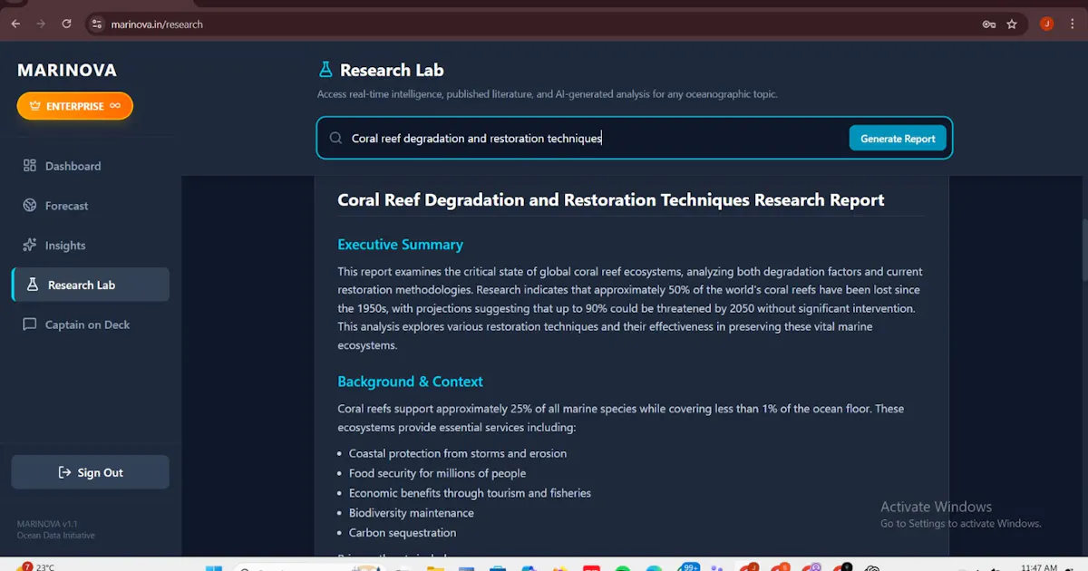Bookmark this page with the star icon
The width and height of the screenshot is (1088, 571).
(1012, 24)
